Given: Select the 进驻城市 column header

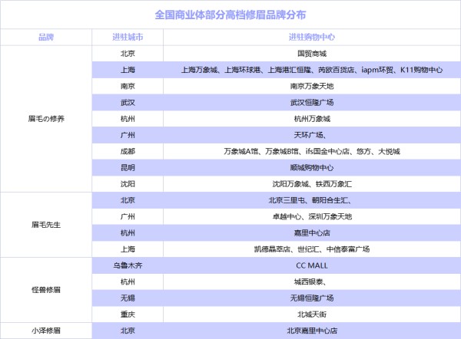Looking at the screenshot, I should (x=128, y=38).
